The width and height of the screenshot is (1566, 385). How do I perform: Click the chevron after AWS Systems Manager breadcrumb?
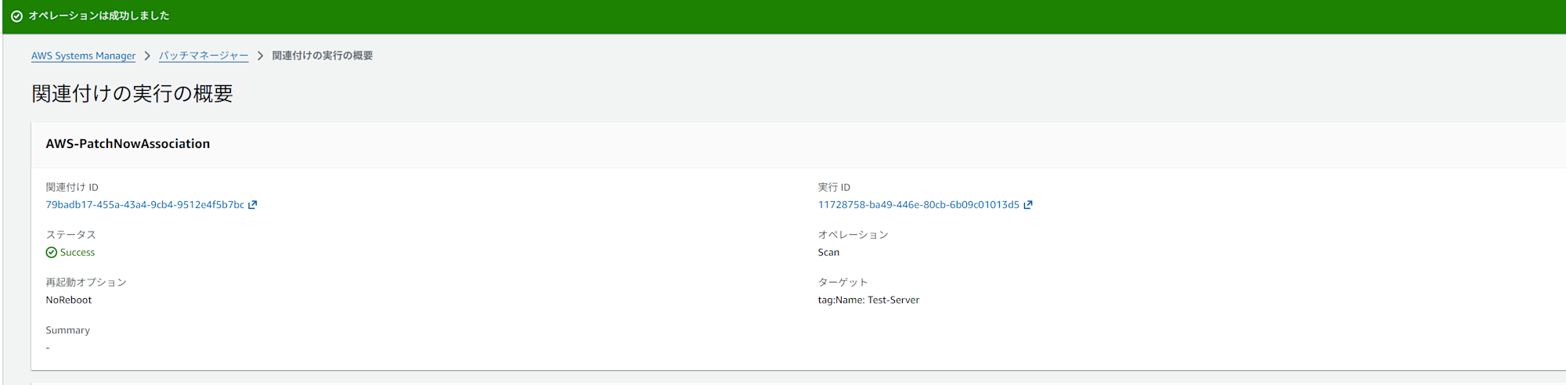coord(147,56)
